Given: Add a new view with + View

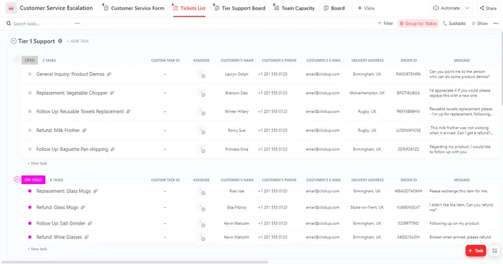Looking at the screenshot, I should pyautogui.click(x=366, y=8).
